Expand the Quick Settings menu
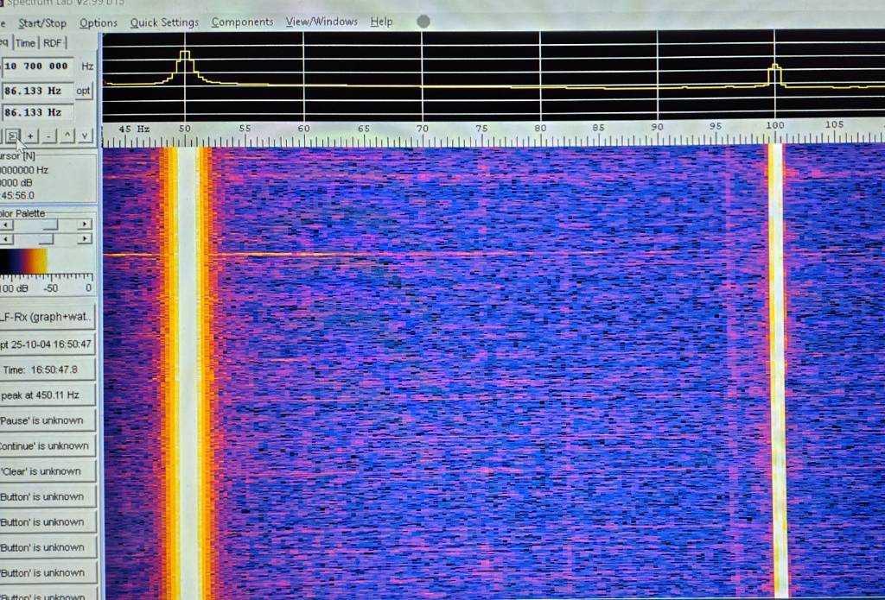The image size is (885, 600). (164, 22)
